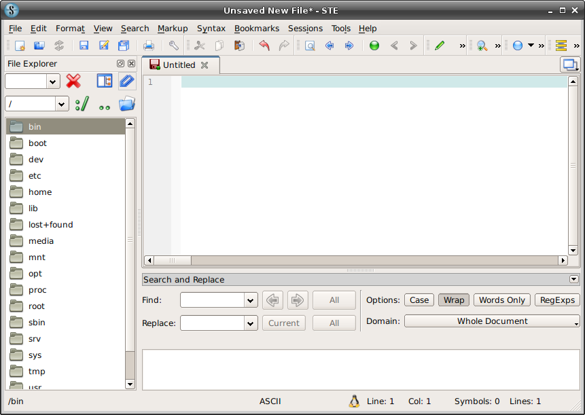Open the Bookmarks menu
Screen dimensions: 585x415
coord(257,29)
